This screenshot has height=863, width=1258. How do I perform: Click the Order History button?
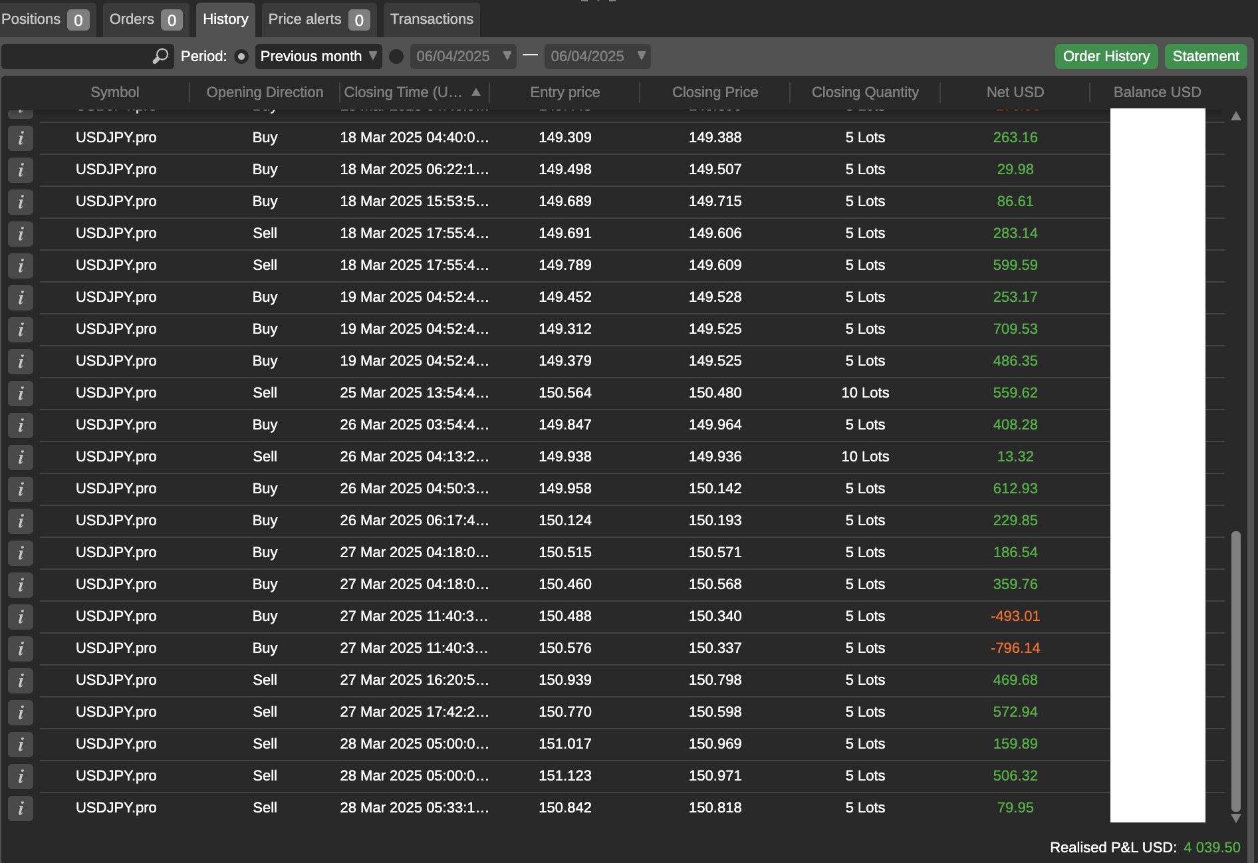[1106, 57]
